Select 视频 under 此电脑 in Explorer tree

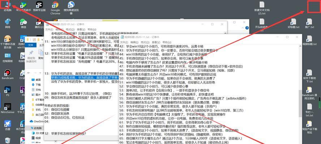36,138
